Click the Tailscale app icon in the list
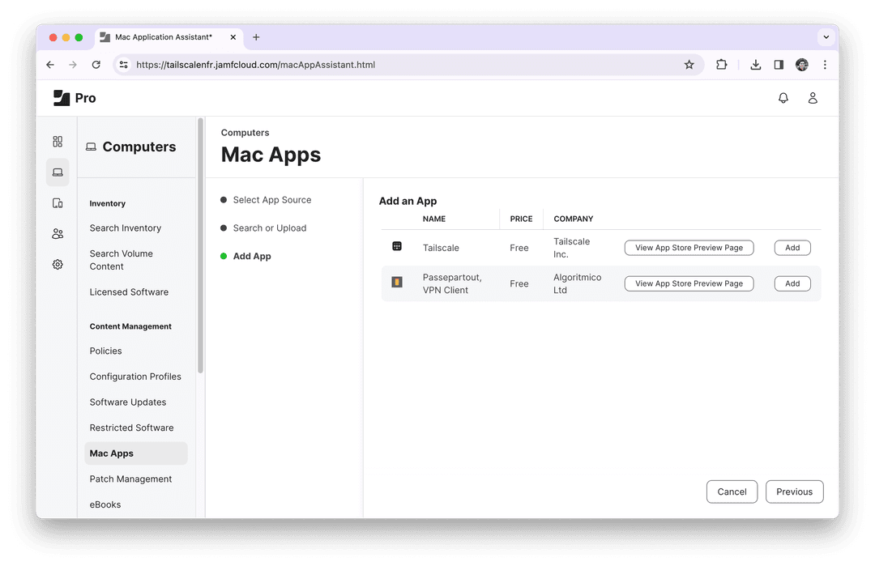The image size is (875, 566). [396, 247]
